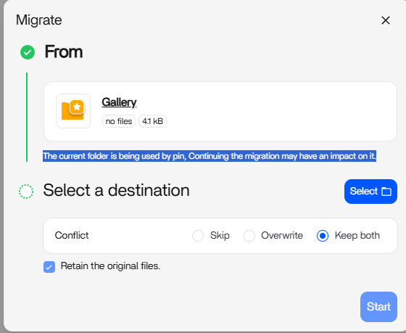Click the Conflict option label

72,235
